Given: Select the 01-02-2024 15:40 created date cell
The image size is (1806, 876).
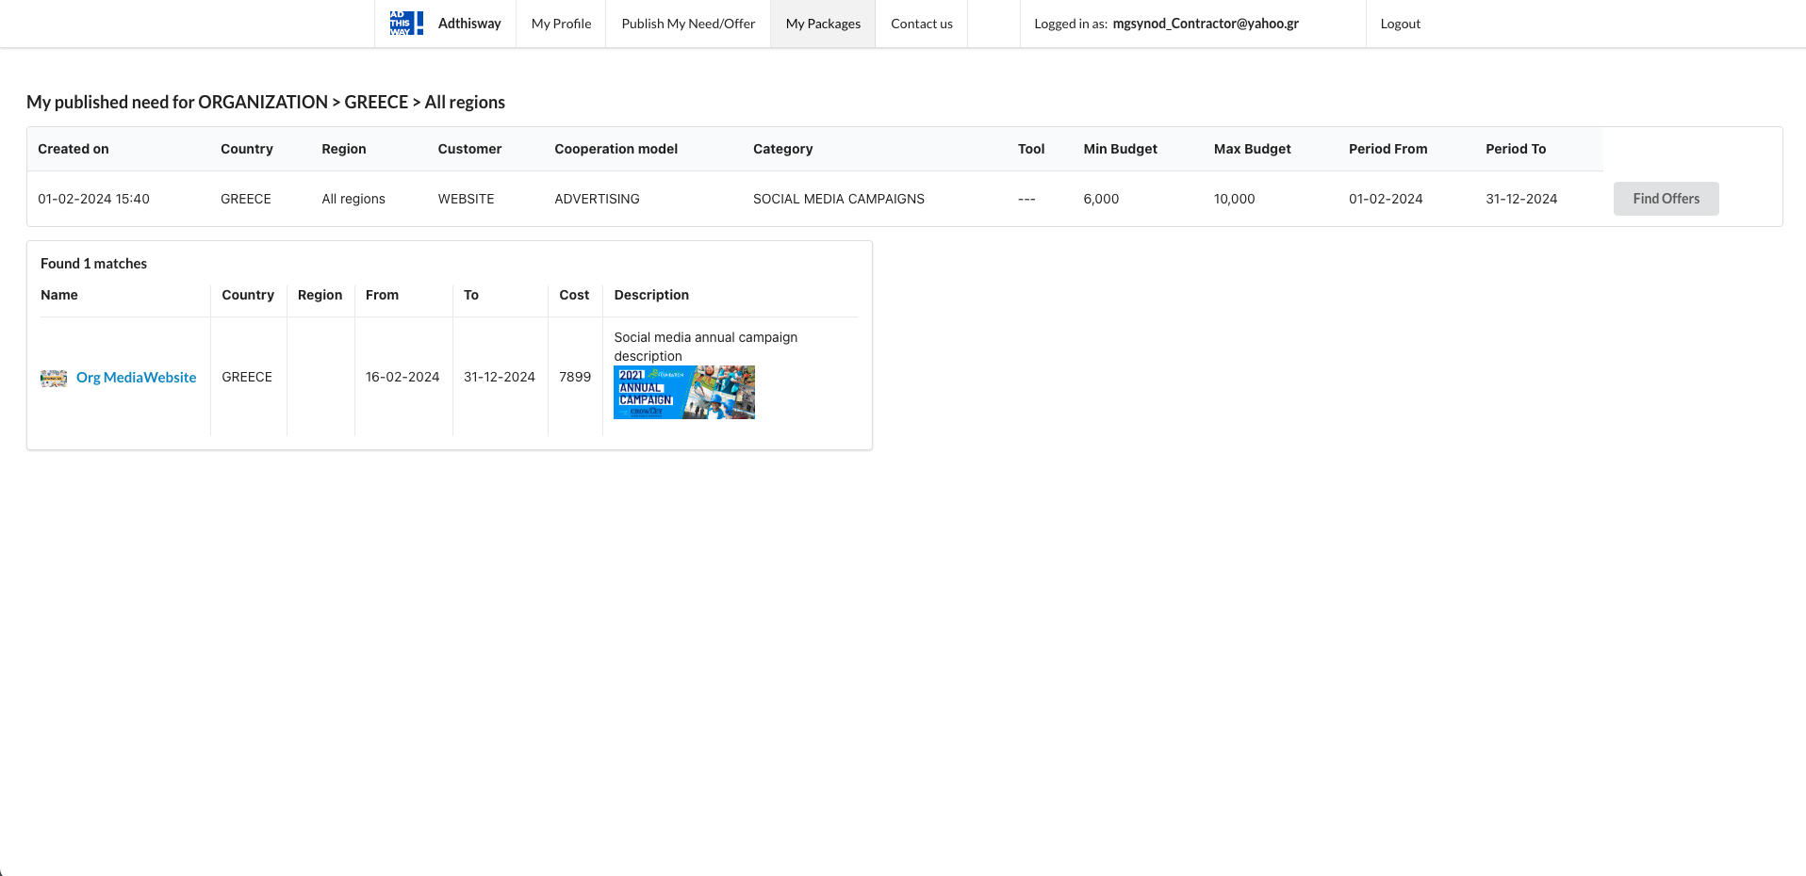Looking at the screenshot, I should (x=93, y=199).
